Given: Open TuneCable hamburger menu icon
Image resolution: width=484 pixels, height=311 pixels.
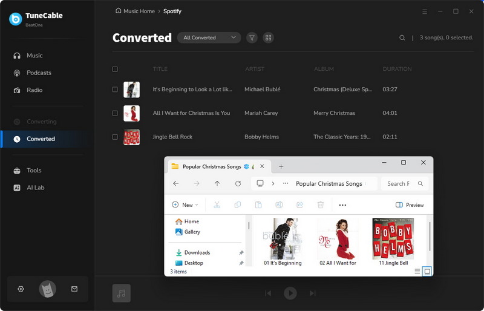Looking at the screenshot, I should 425,11.
